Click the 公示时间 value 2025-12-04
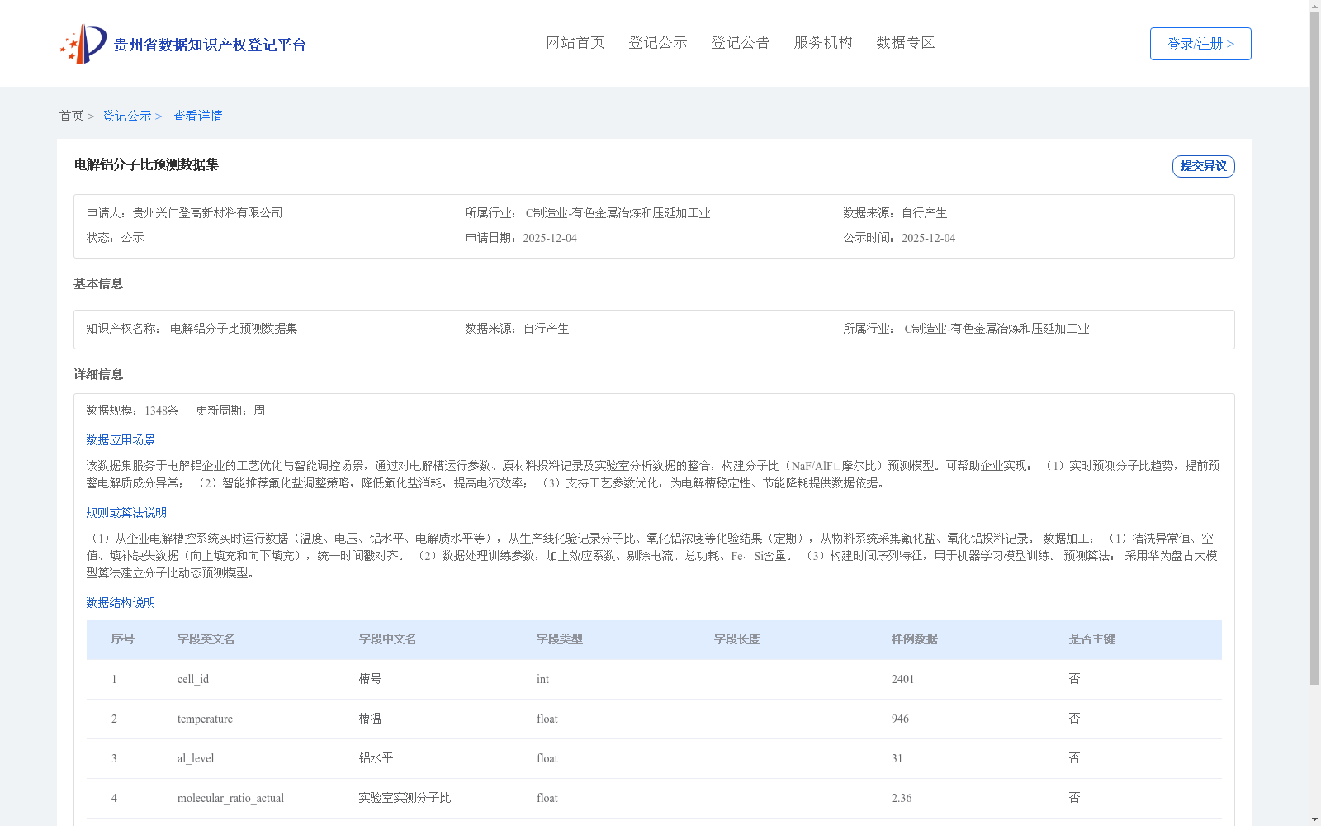The width and height of the screenshot is (1321, 826). pos(928,238)
